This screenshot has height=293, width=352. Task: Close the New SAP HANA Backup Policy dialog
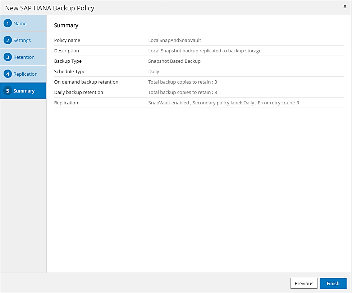point(345,6)
